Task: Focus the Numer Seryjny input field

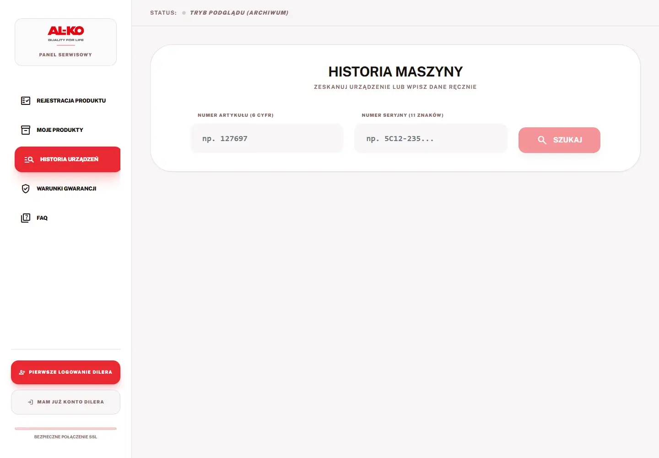Action: (x=431, y=138)
